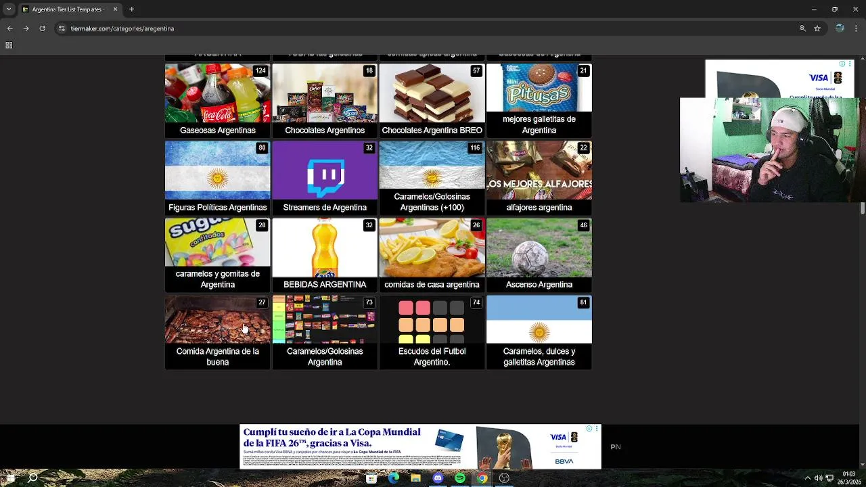Click the Visa Copa Mundial banner ad

[420, 446]
